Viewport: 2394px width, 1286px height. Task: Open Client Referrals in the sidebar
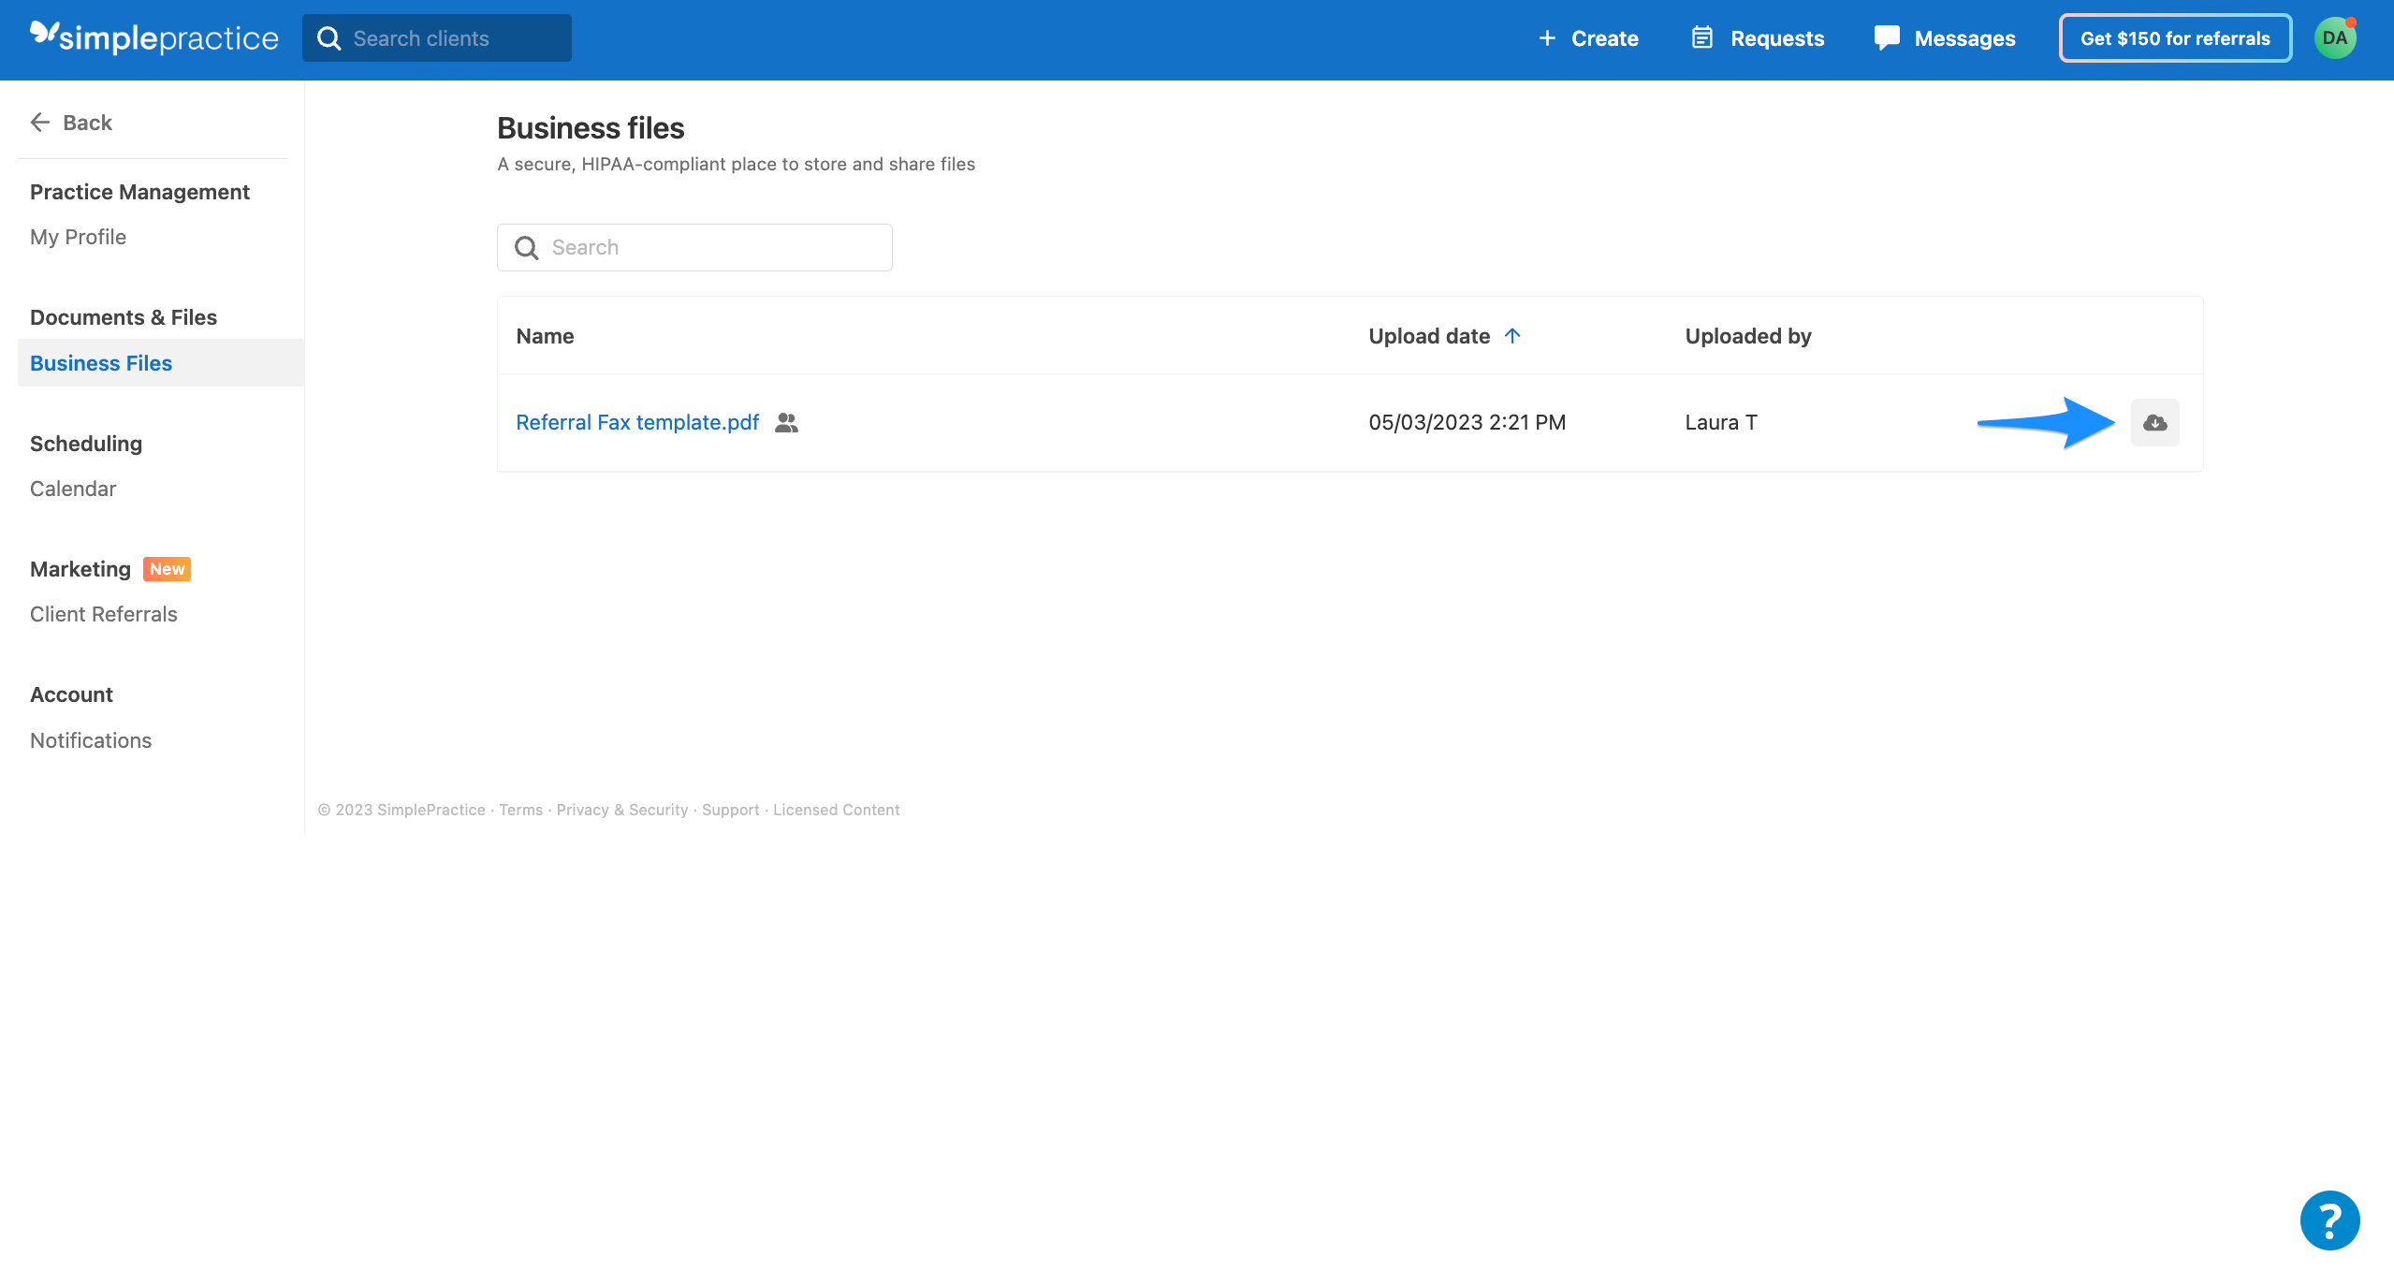[x=104, y=614]
